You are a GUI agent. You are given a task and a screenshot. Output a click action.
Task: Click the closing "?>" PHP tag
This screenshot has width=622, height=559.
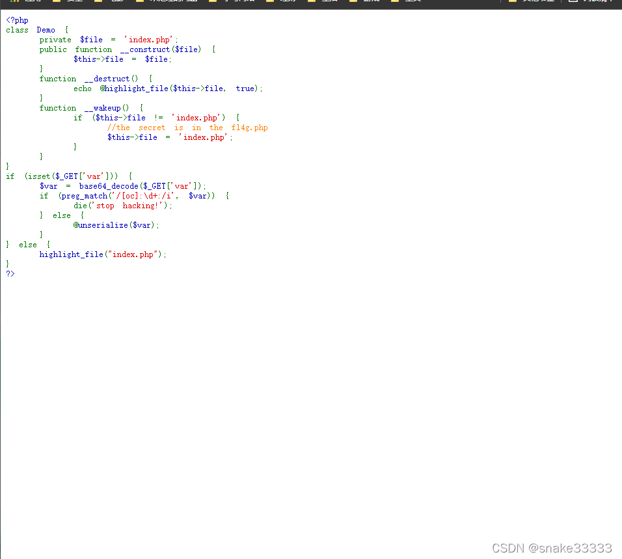pos(10,274)
